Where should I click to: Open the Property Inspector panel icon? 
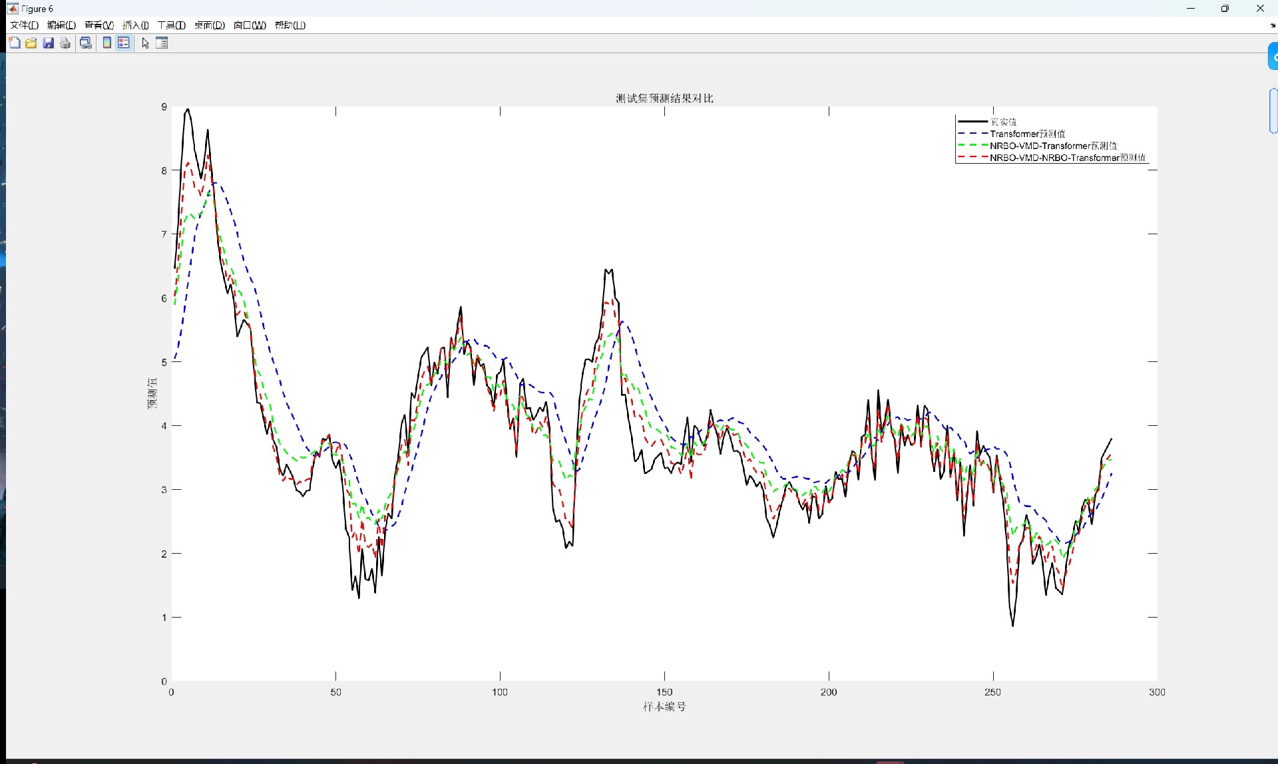(x=162, y=43)
